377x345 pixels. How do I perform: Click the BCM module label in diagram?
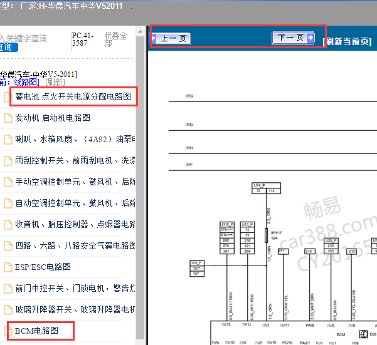pos(341,334)
